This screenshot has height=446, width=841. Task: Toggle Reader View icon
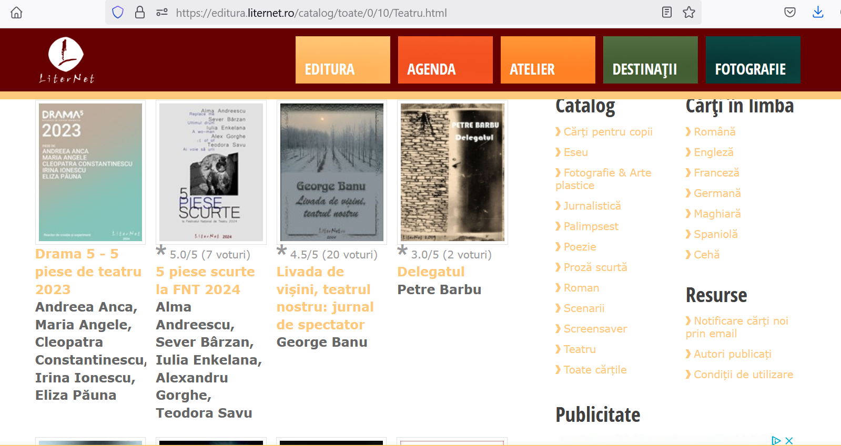click(666, 13)
